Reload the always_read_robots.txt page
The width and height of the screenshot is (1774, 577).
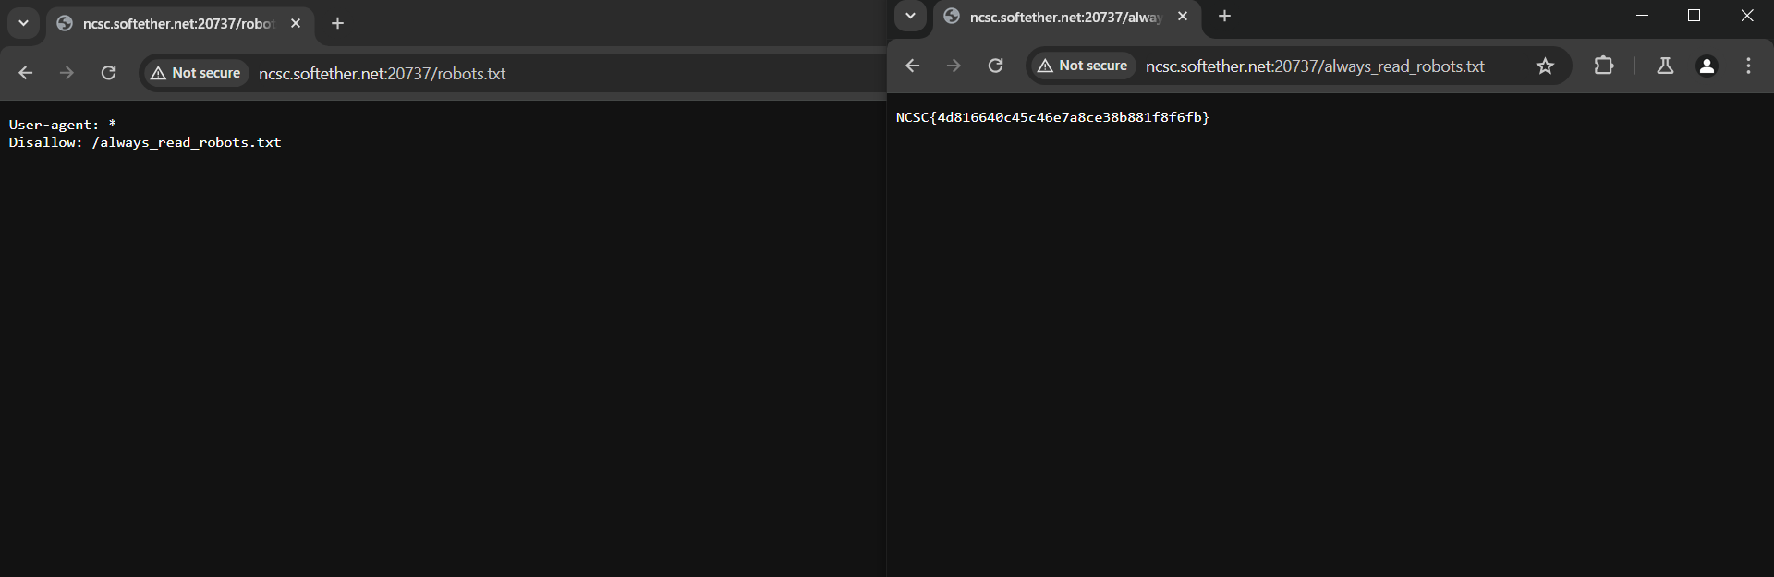[x=995, y=66]
